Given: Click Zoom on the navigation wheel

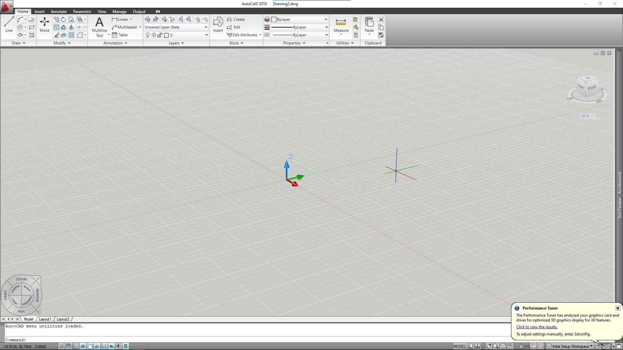Looking at the screenshot, I should point(21,279).
